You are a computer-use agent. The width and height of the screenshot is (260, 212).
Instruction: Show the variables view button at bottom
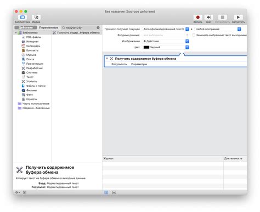coord(114,192)
